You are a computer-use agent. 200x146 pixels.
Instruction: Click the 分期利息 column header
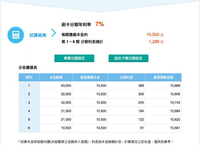pos(126,77)
